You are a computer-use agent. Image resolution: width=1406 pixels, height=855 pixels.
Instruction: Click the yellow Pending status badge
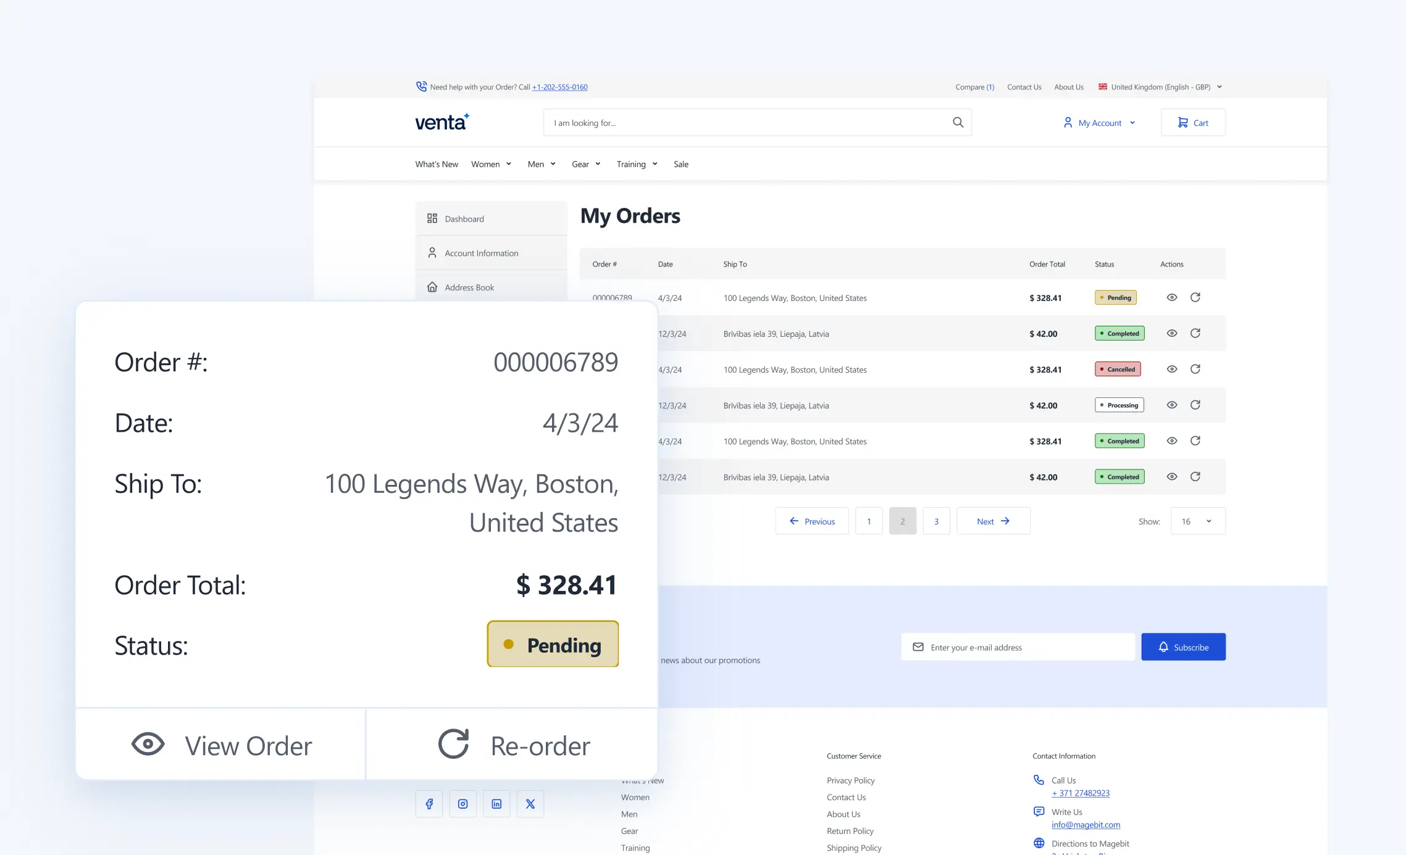[552, 645]
